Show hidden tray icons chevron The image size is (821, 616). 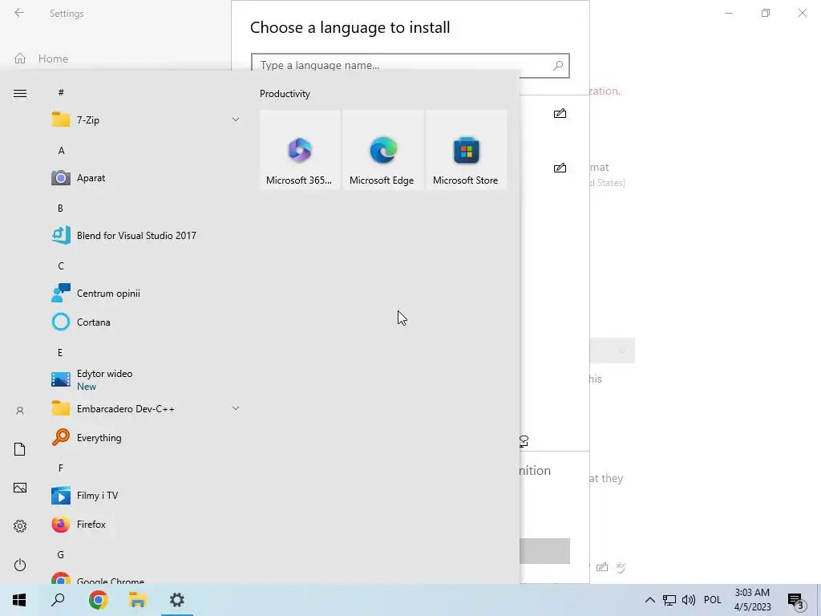pyautogui.click(x=649, y=600)
